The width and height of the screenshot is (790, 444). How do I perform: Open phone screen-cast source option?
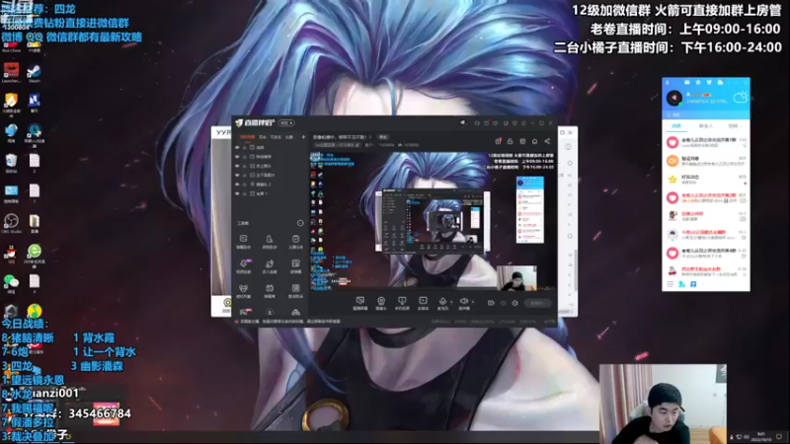pos(402,303)
